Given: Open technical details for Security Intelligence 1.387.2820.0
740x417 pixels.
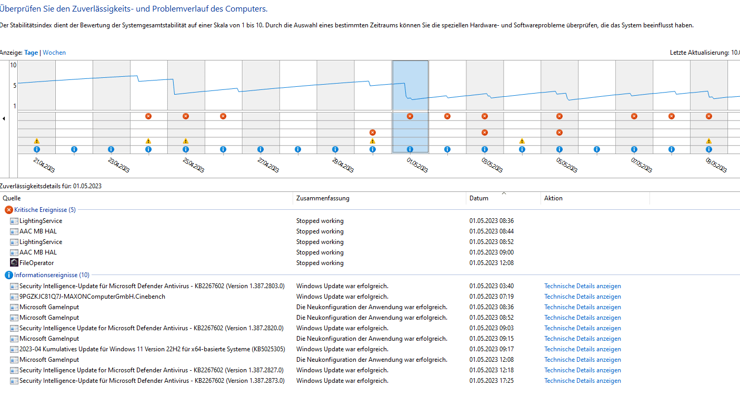Looking at the screenshot, I should (x=583, y=328).
